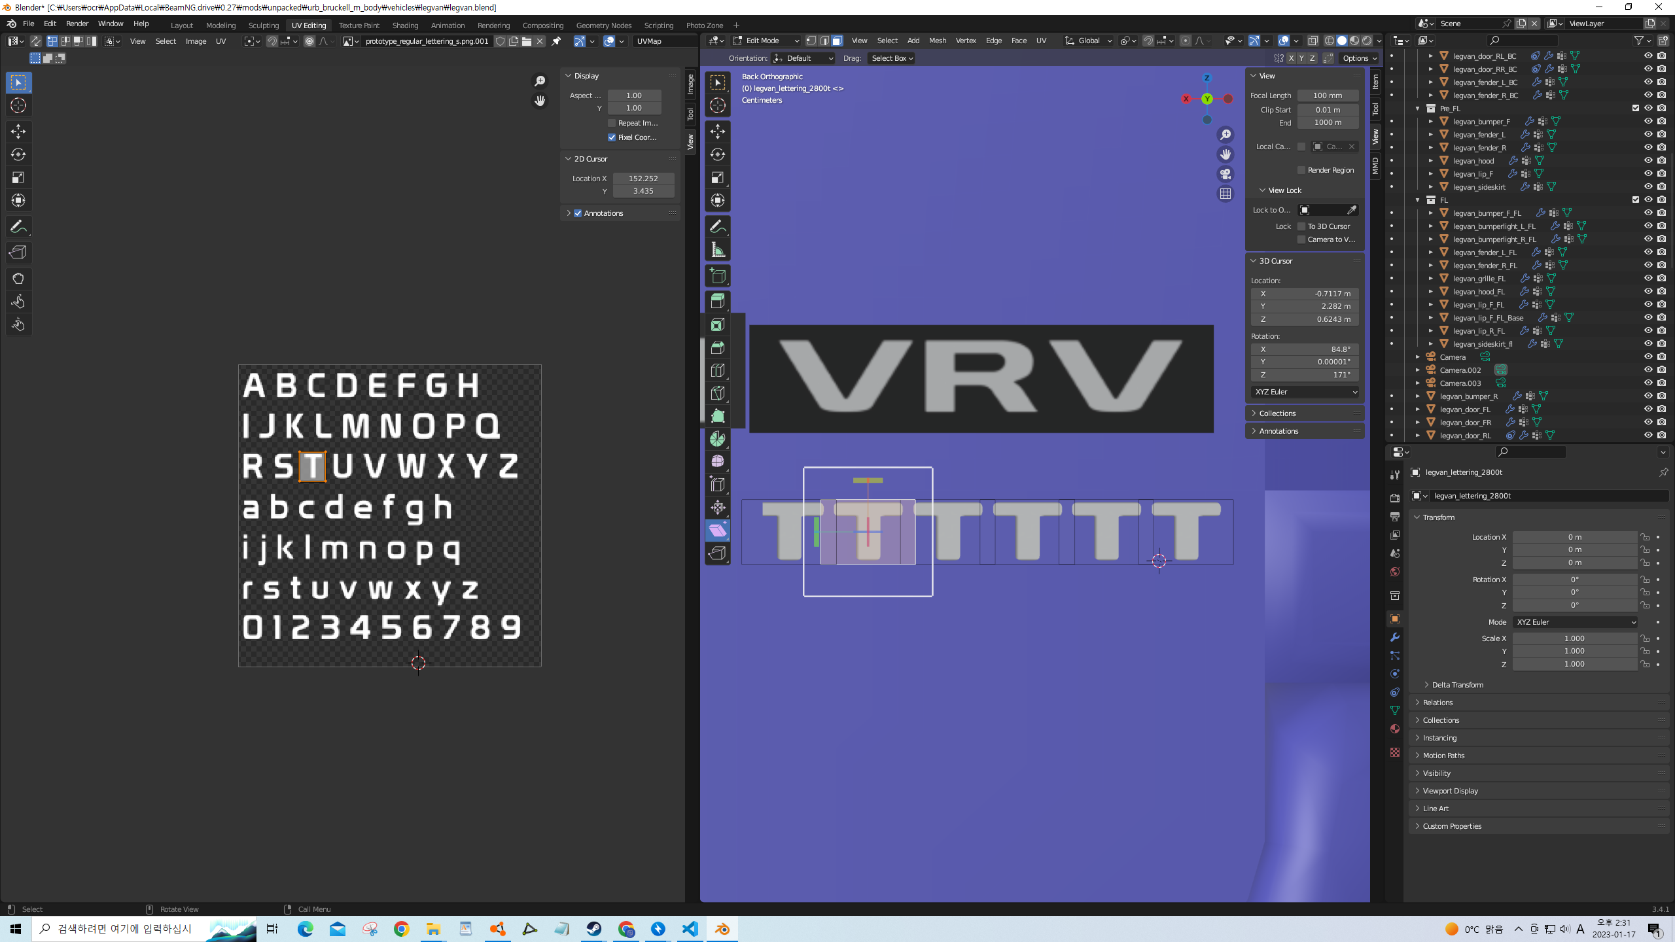Viewport: 1675px width, 942px height.
Task: Collapse the View Lock subpanel
Action: pyautogui.click(x=1284, y=190)
